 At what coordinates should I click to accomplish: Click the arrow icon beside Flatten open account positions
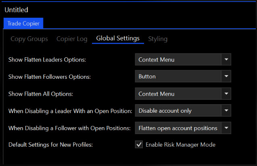pyautogui.click(x=226, y=128)
